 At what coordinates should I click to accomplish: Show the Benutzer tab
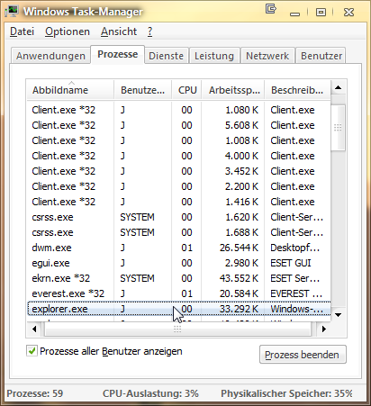coord(321,56)
